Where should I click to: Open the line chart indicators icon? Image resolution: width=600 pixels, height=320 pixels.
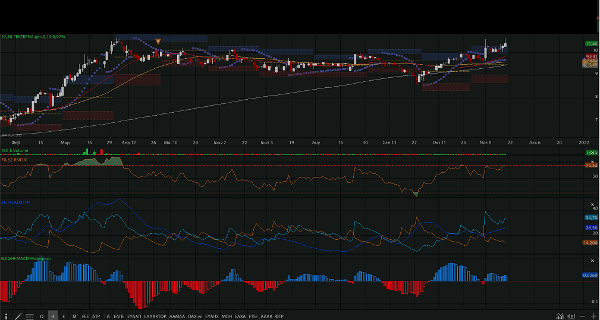point(560,316)
